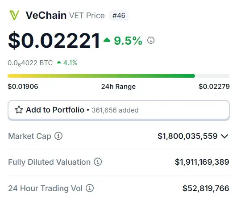Click the Market Cap info icon
The width and height of the screenshot is (241, 200).
coord(58,136)
